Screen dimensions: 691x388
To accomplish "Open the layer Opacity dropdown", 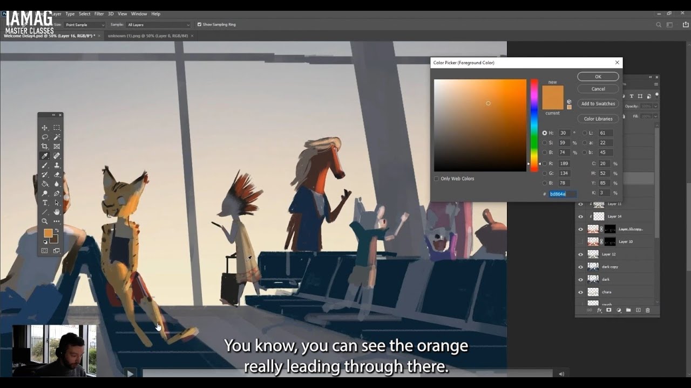I will [655, 106].
